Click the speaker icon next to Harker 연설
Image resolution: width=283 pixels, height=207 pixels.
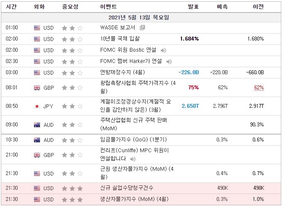pos(169,61)
